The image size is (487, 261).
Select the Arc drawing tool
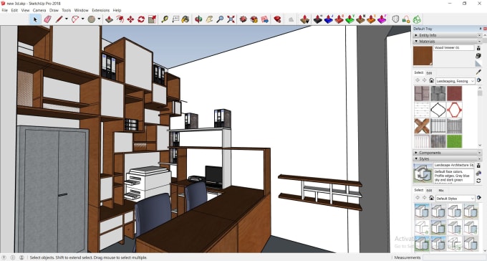click(75, 19)
